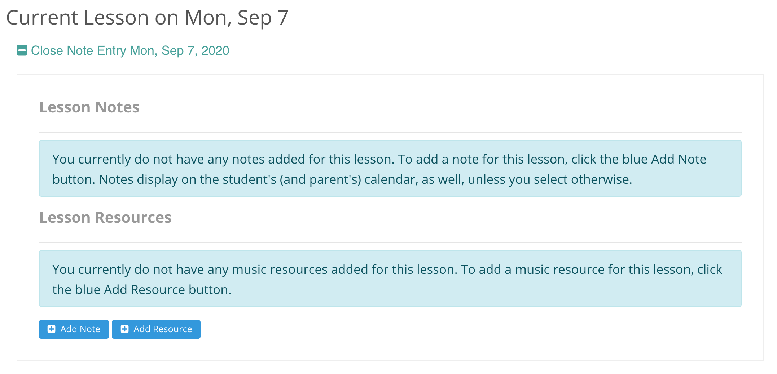Click the plus icon on Add Note

pyautogui.click(x=52, y=329)
